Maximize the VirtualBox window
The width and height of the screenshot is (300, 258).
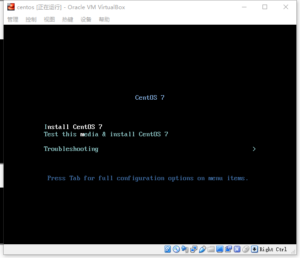pyautogui.click(x=265, y=7)
